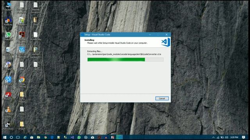Click the extracted file path text

pos(124,54)
